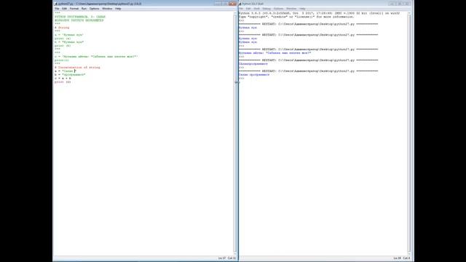Screen dimensions: 466x262
Task: Maximize the Python Shell window
Action: (400, 4)
